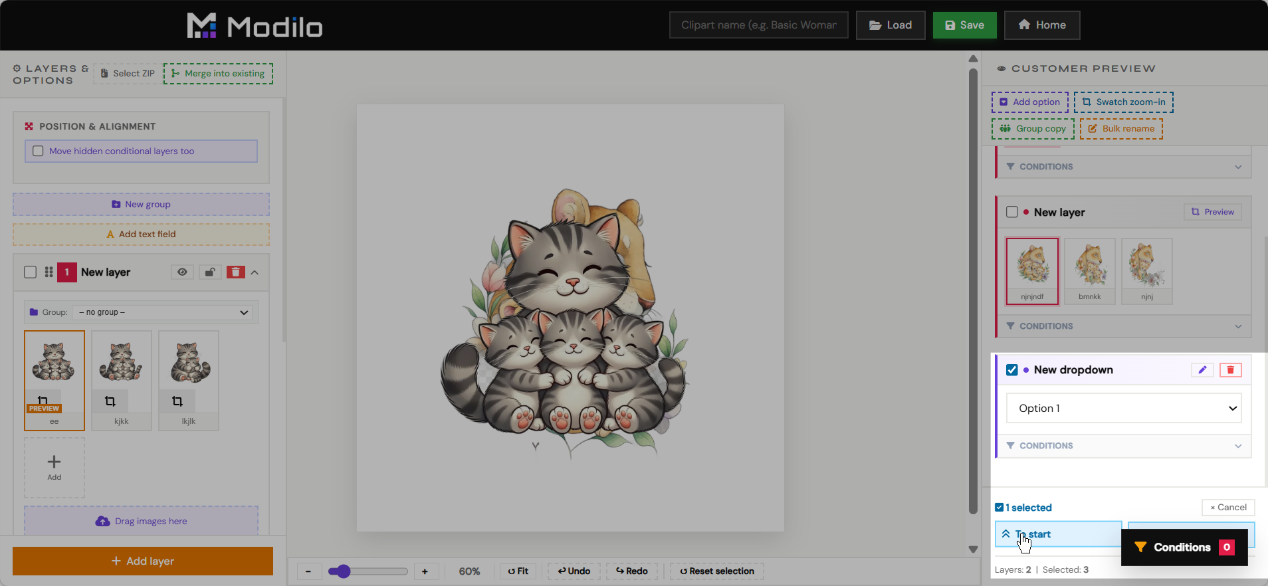Open the Group no group dropdown
Viewport: 1268px width, 586px height.
coord(163,312)
